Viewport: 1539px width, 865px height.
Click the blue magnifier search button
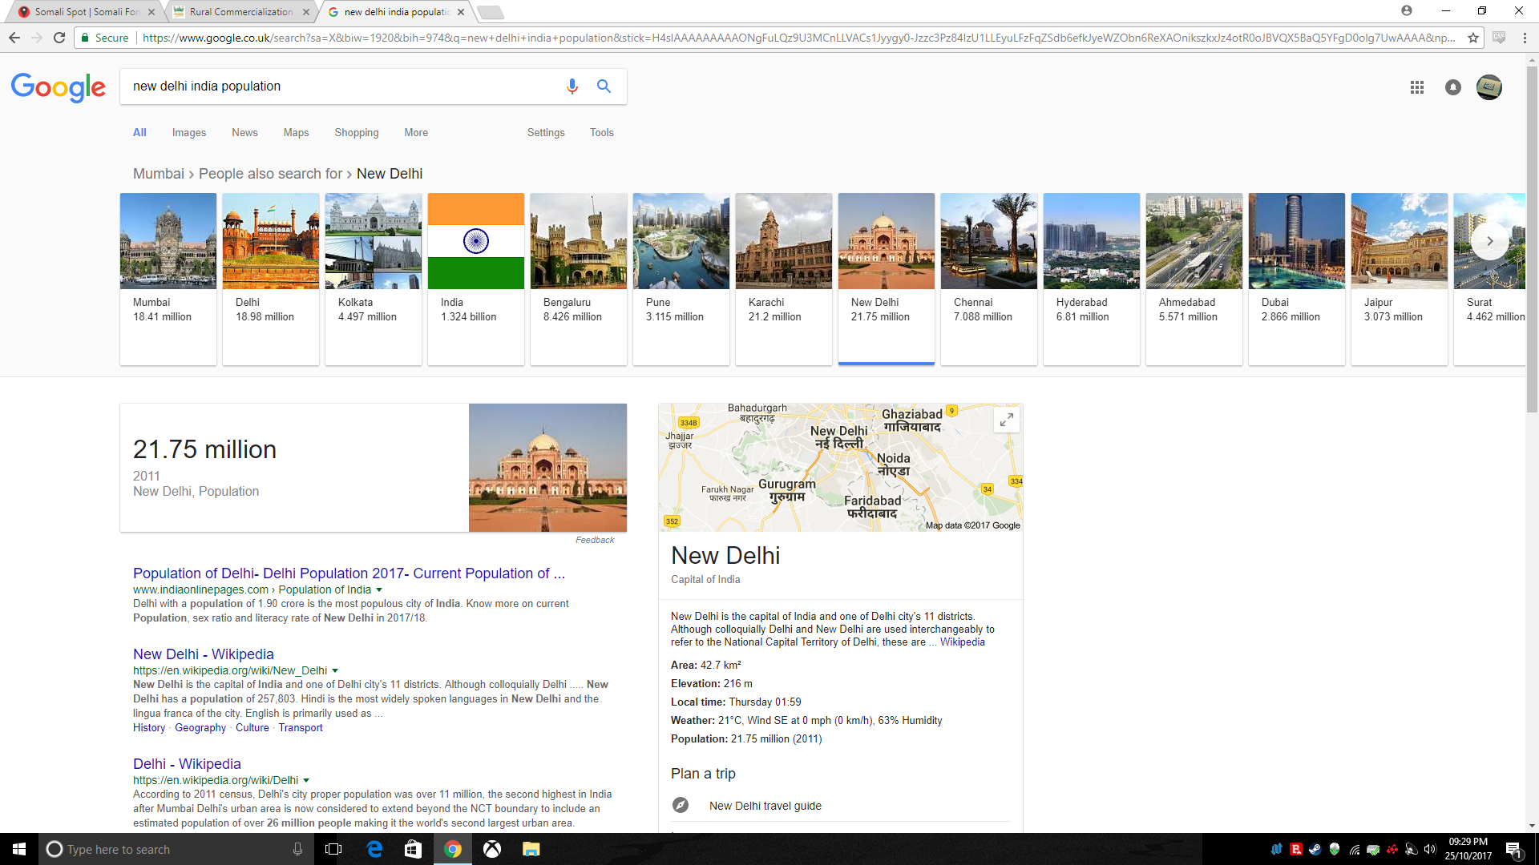[604, 86]
